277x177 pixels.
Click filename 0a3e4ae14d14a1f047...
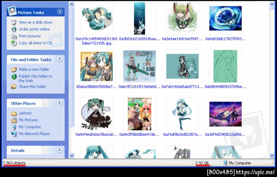tap(182, 39)
